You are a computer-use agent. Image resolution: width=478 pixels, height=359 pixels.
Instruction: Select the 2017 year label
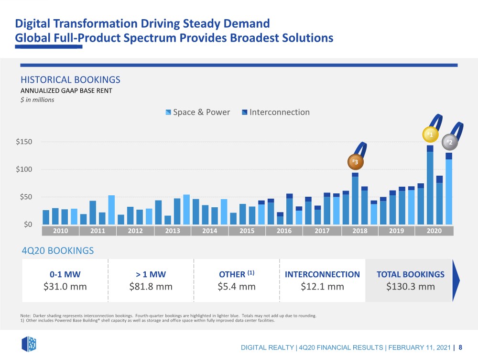322,231
